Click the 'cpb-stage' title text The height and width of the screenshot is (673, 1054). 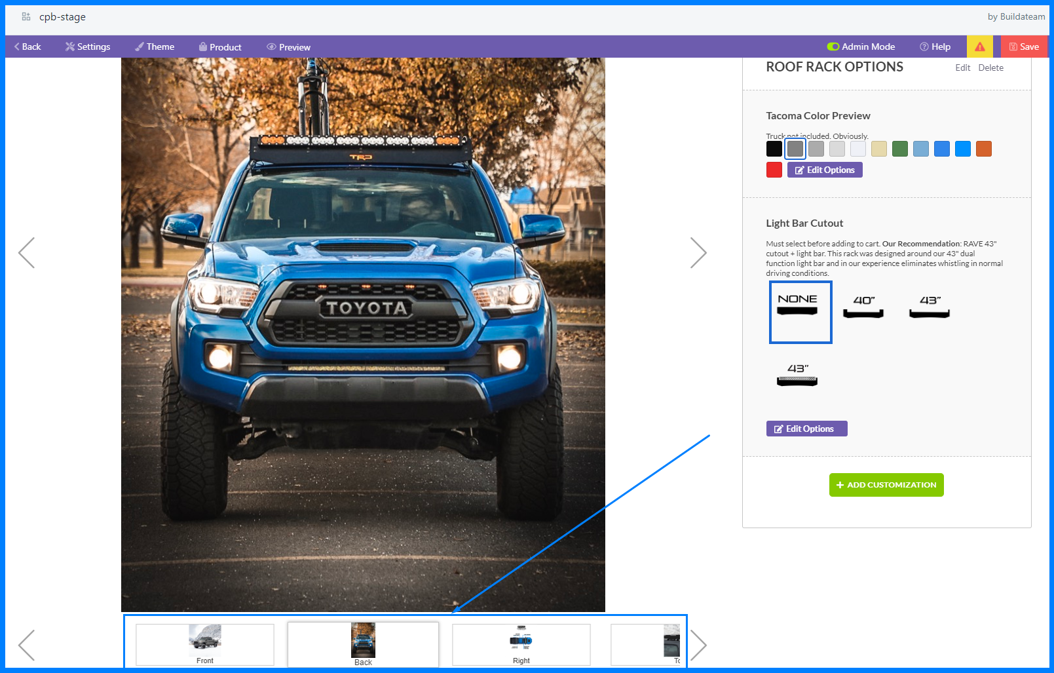tap(62, 16)
